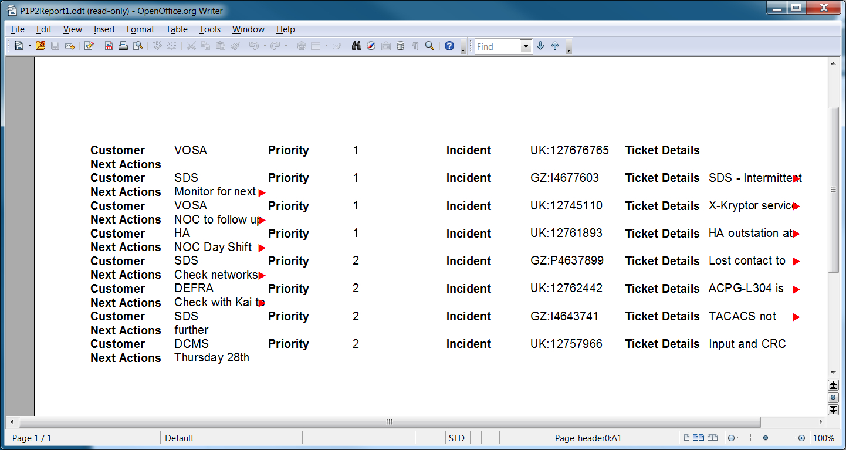Click the zoom slider handle
846x450 pixels.
pyautogui.click(x=766, y=438)
